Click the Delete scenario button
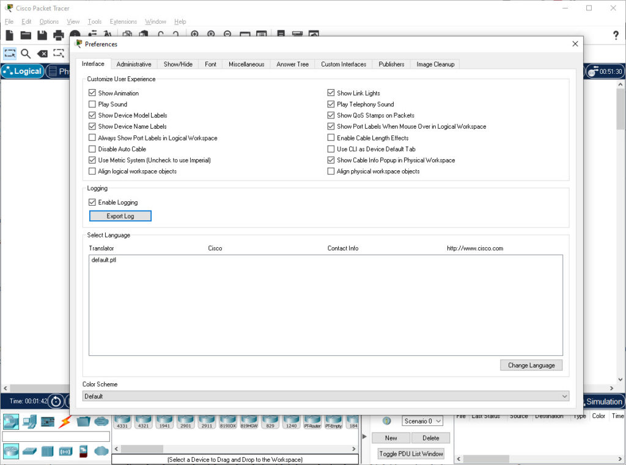The height and width of the screenshot is (465, 626). coord(431,438)
